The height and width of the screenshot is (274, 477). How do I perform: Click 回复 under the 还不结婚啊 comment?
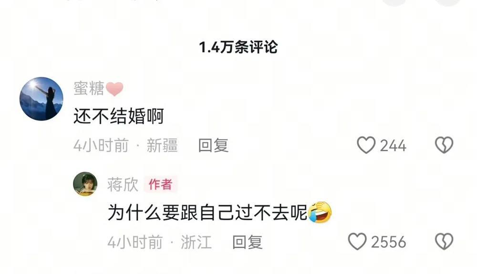pos(213,145)
